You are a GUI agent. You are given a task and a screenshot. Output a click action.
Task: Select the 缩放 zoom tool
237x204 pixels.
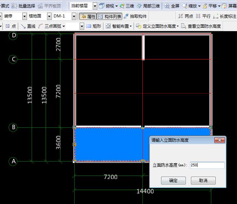190,6
